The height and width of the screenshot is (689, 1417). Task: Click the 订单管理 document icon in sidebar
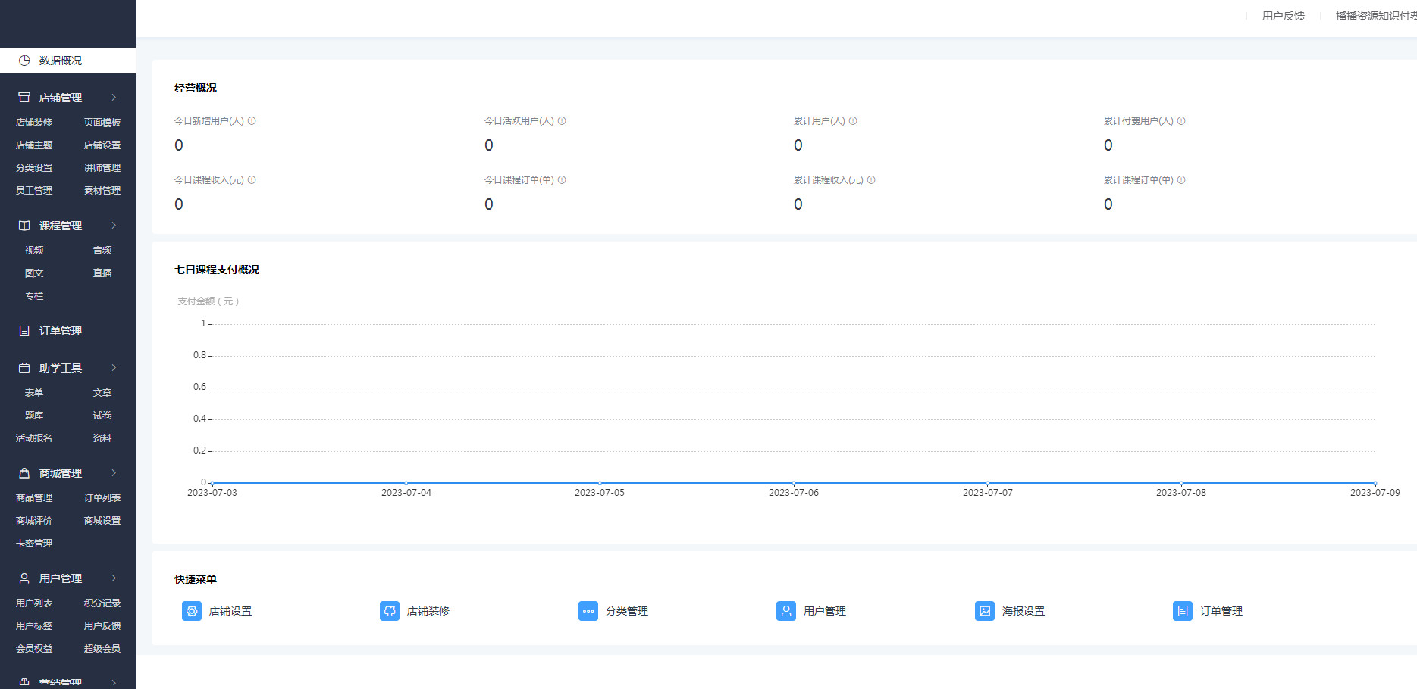pos(24,331)
